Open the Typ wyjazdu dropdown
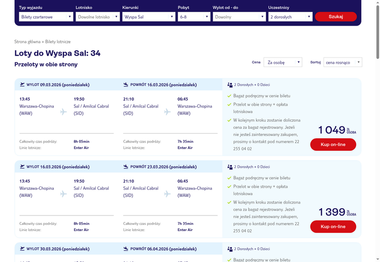The width and height of the screenshot is (380, 262). 46,17
